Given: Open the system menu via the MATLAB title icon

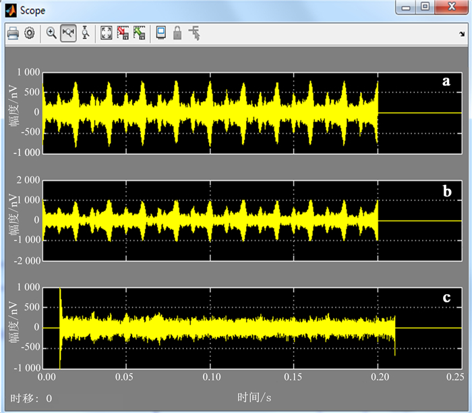Looking at the screenshot, I should [11, 9].
